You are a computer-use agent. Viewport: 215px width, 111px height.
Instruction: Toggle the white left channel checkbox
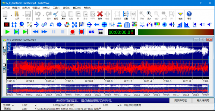point(4,51)
